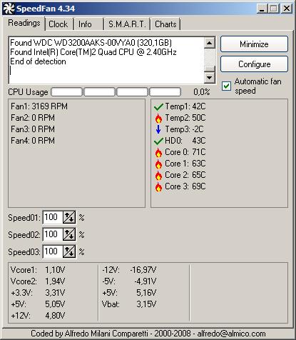Open the Charts tab
Image resolution: width=296 pixels, height=340 pixels.
[x=165, y=24]
